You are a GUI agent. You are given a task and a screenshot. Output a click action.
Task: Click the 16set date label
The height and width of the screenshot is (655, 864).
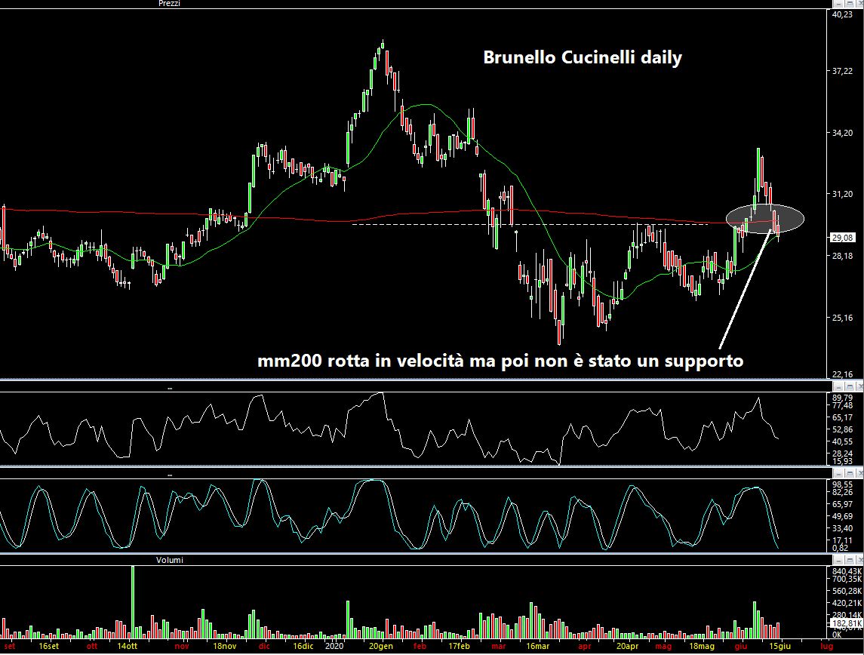click(x=49, y=646)
